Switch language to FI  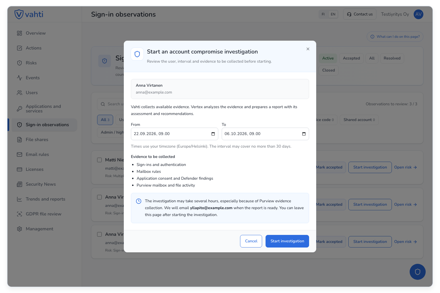coord(323,14)
